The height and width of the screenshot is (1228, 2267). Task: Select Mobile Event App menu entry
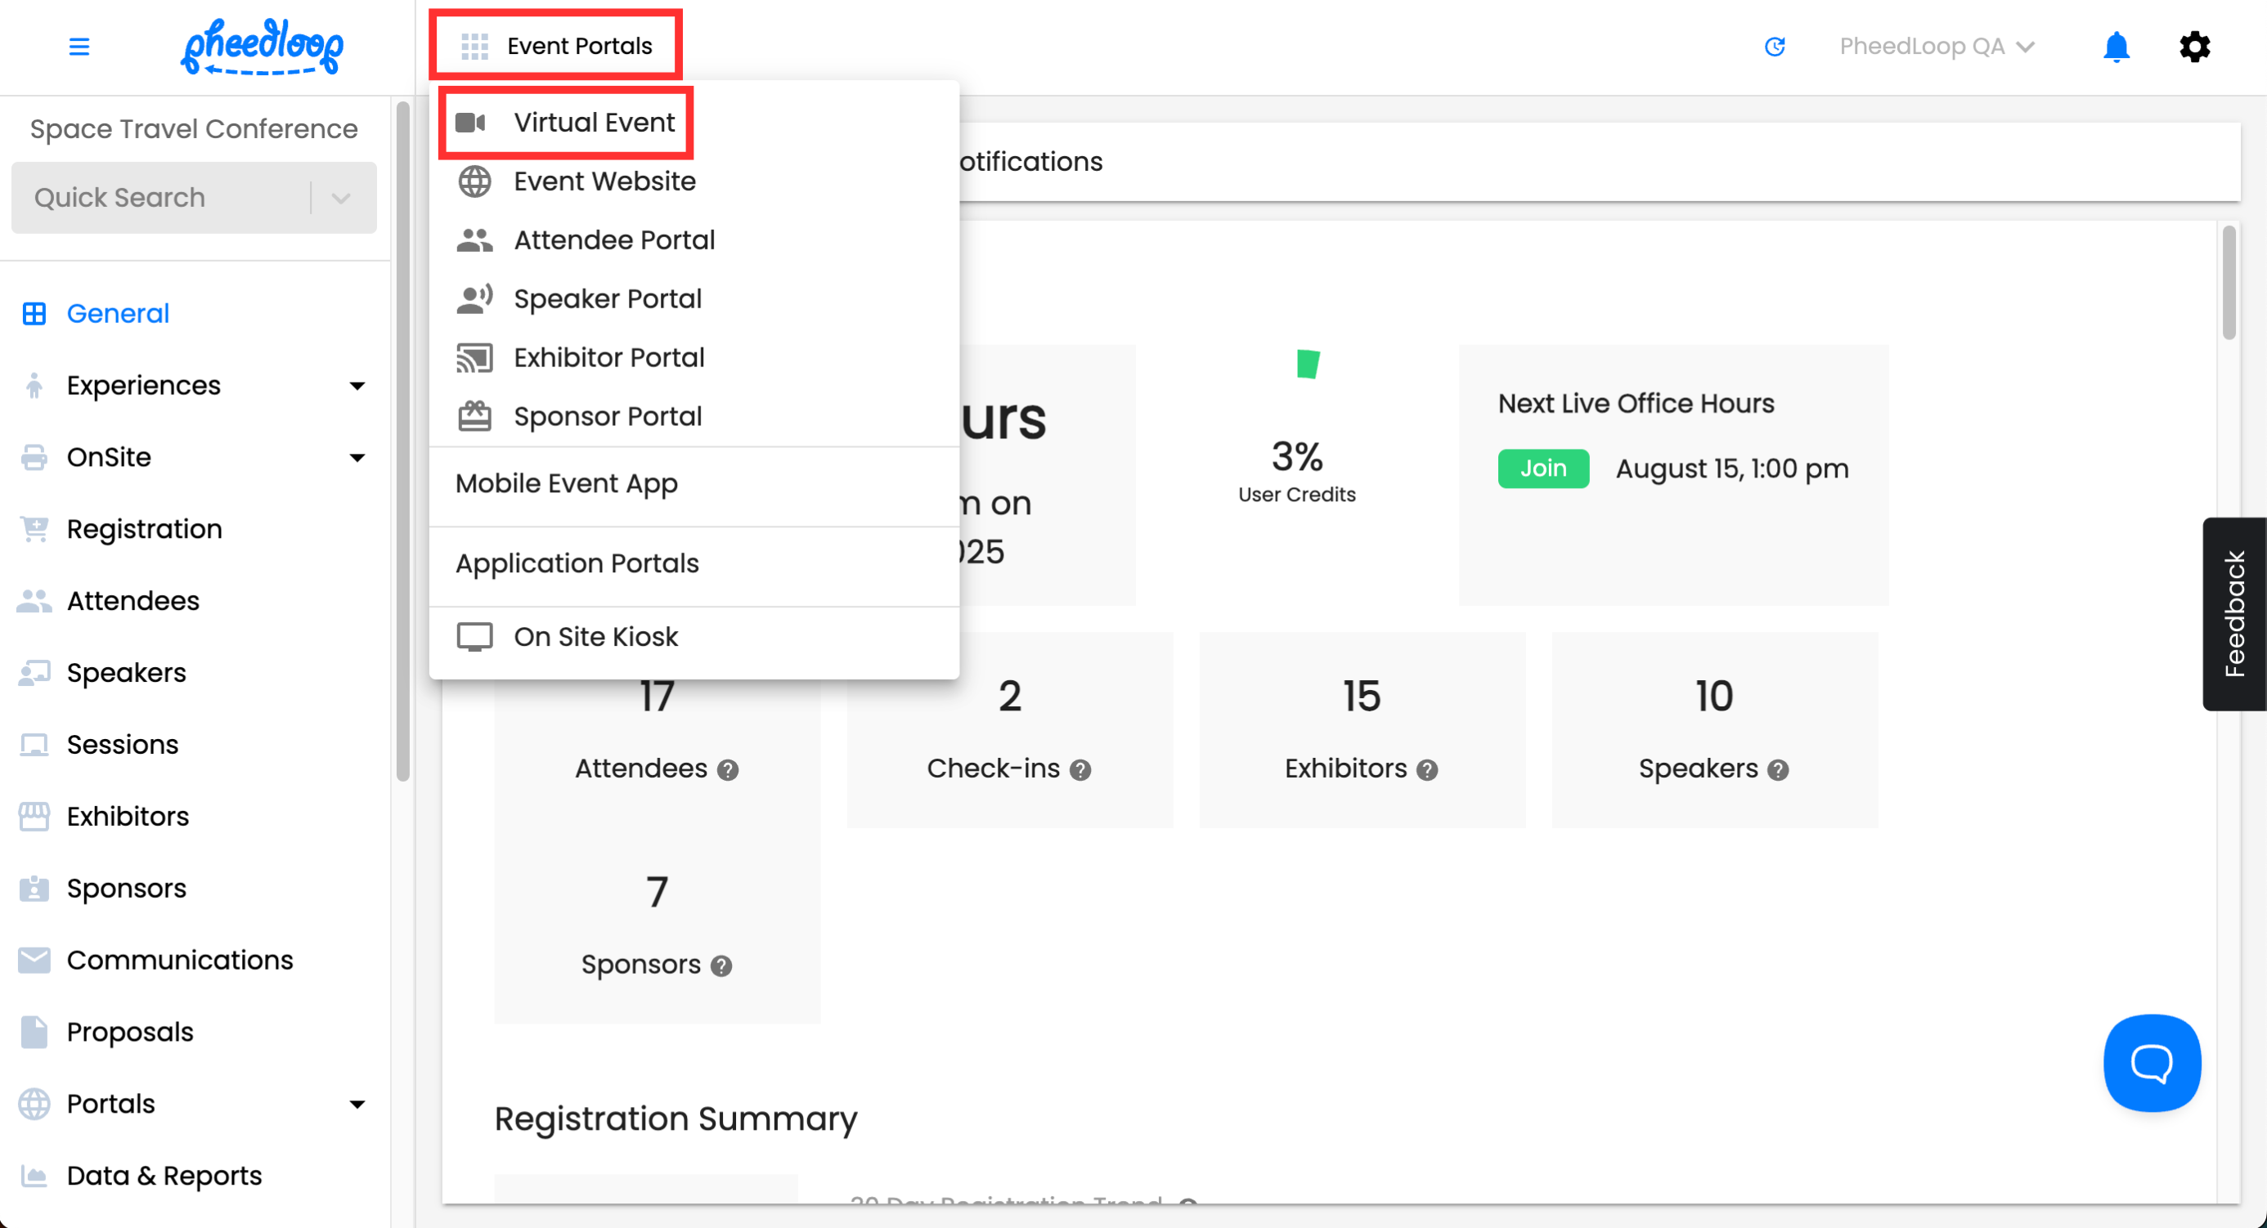click(x=694, y=484)
